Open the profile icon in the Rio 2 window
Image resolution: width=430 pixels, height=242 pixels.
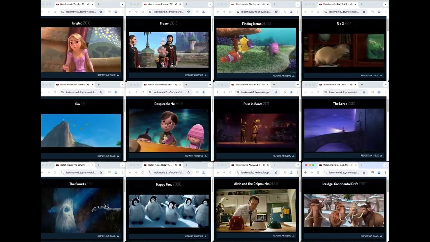tap(379, 12)
